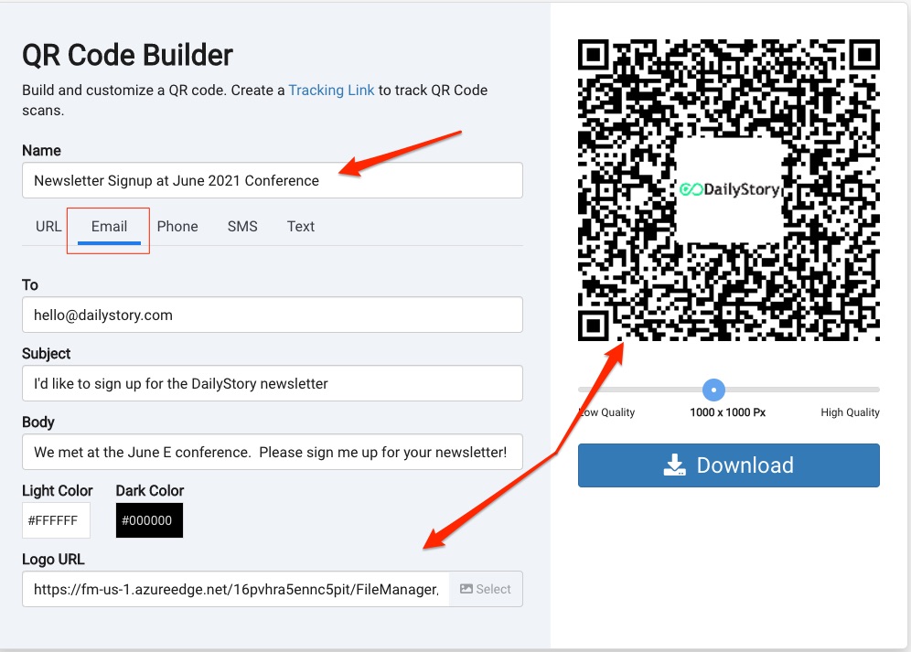
Task: Open the Phone tab
Action: coord(177,226)
